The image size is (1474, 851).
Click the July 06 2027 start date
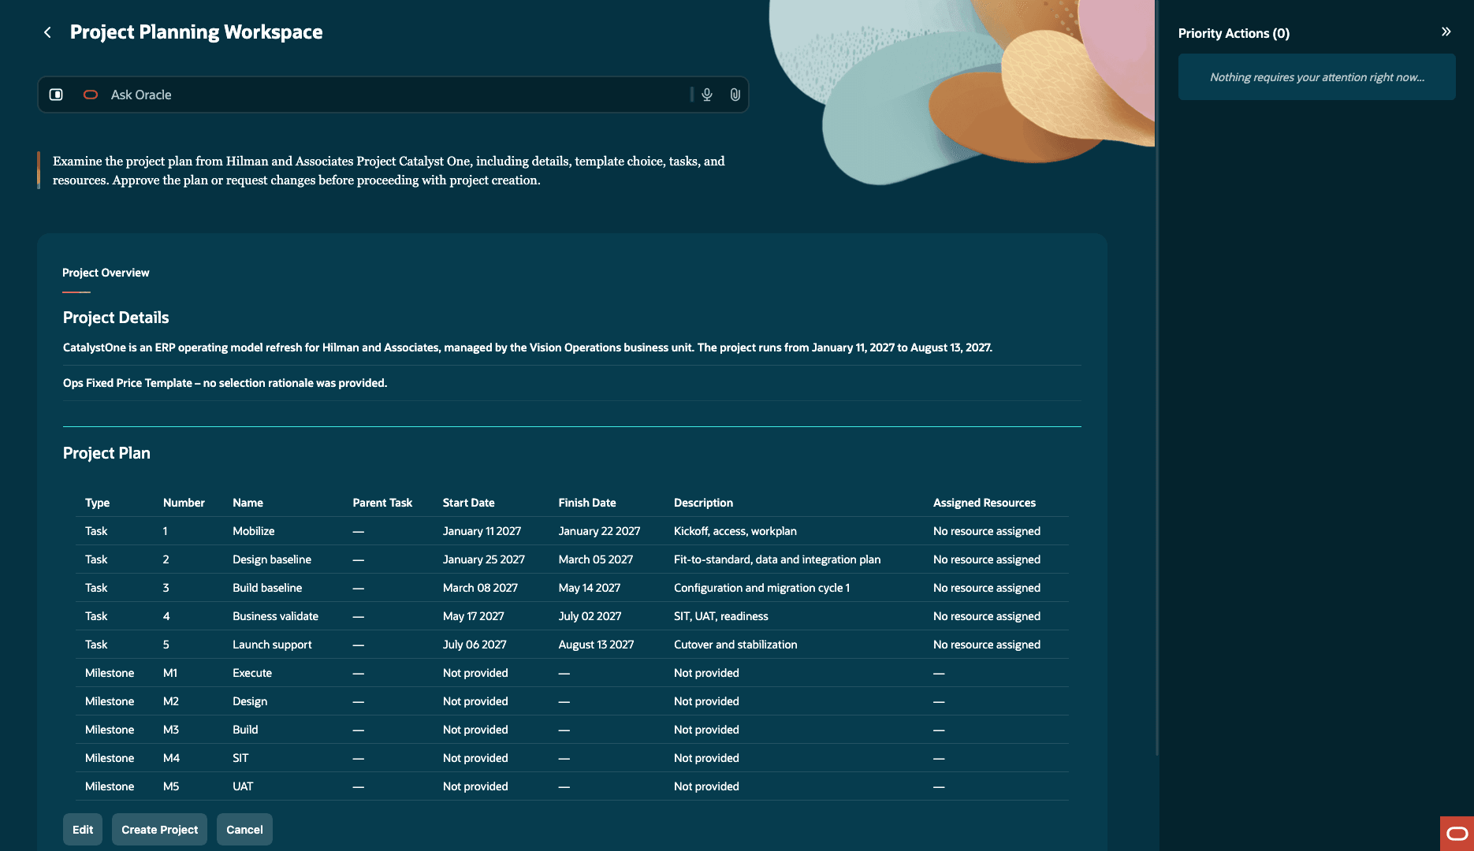pyautogui.click(x=475, y=645)
